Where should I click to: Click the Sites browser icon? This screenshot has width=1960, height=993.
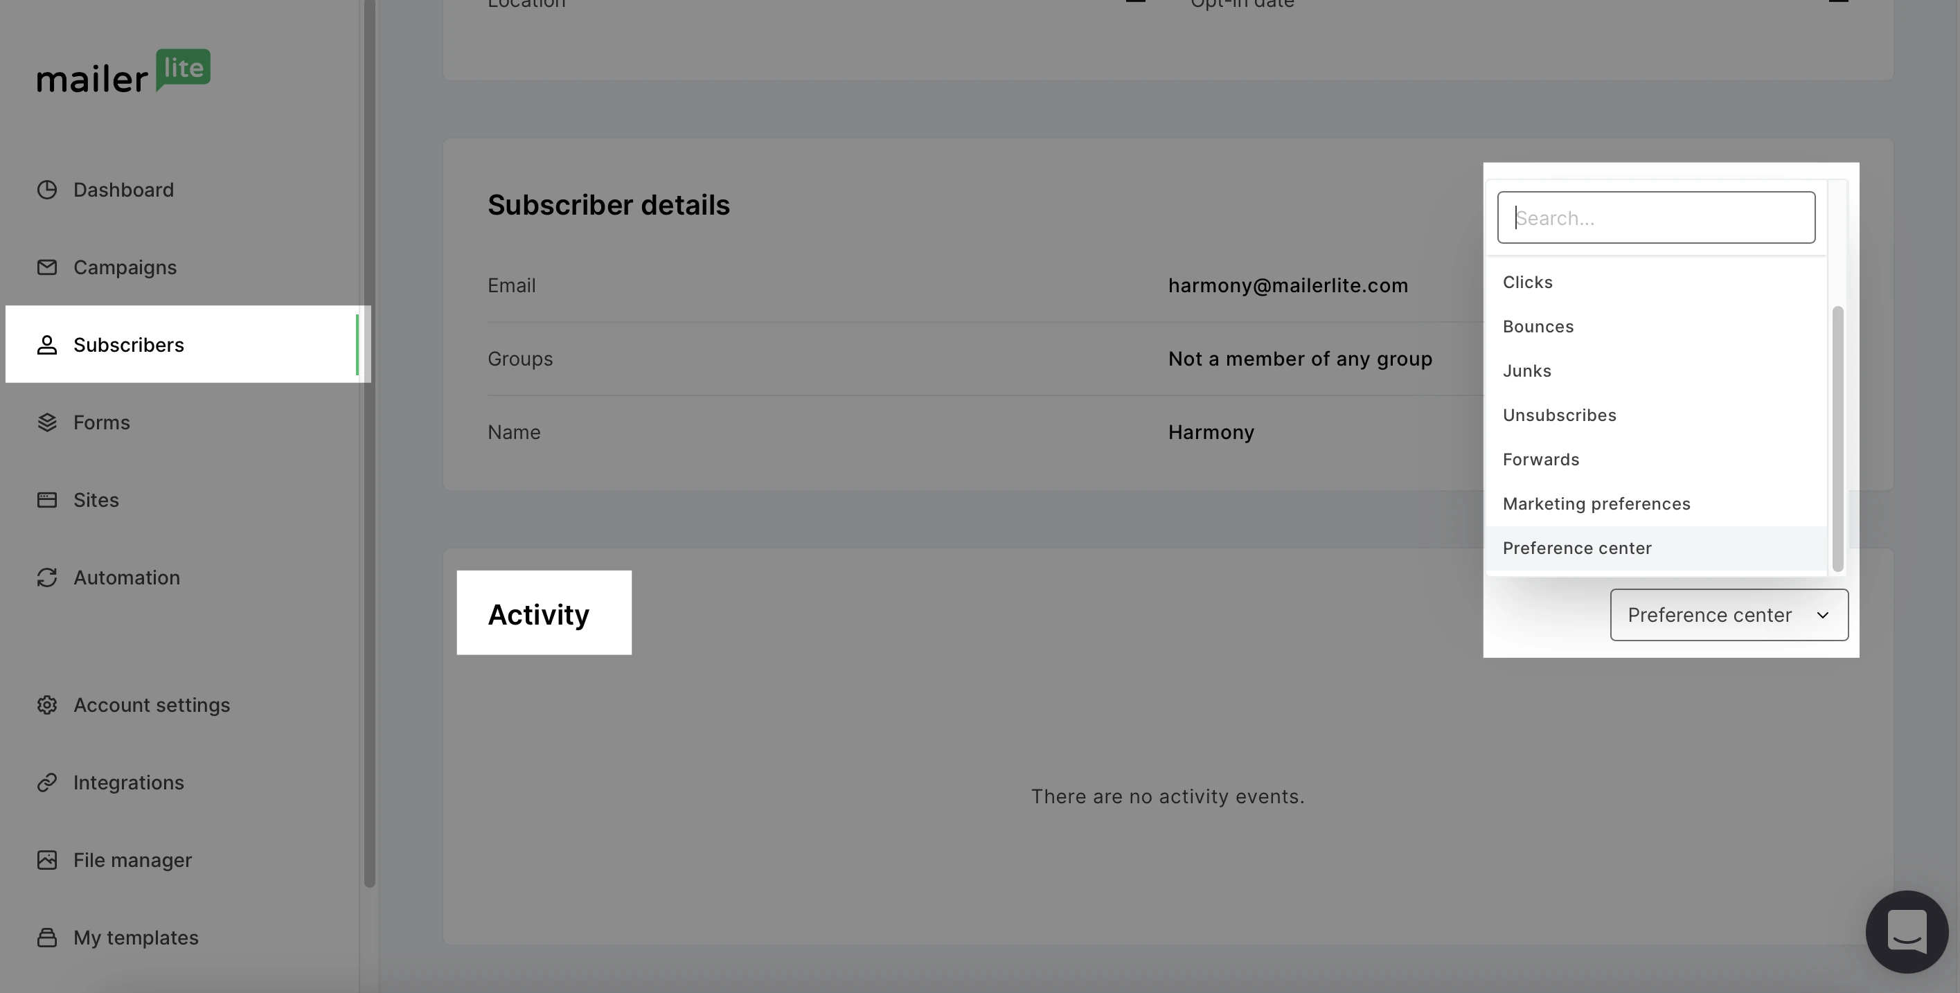[x=47, y=500]
